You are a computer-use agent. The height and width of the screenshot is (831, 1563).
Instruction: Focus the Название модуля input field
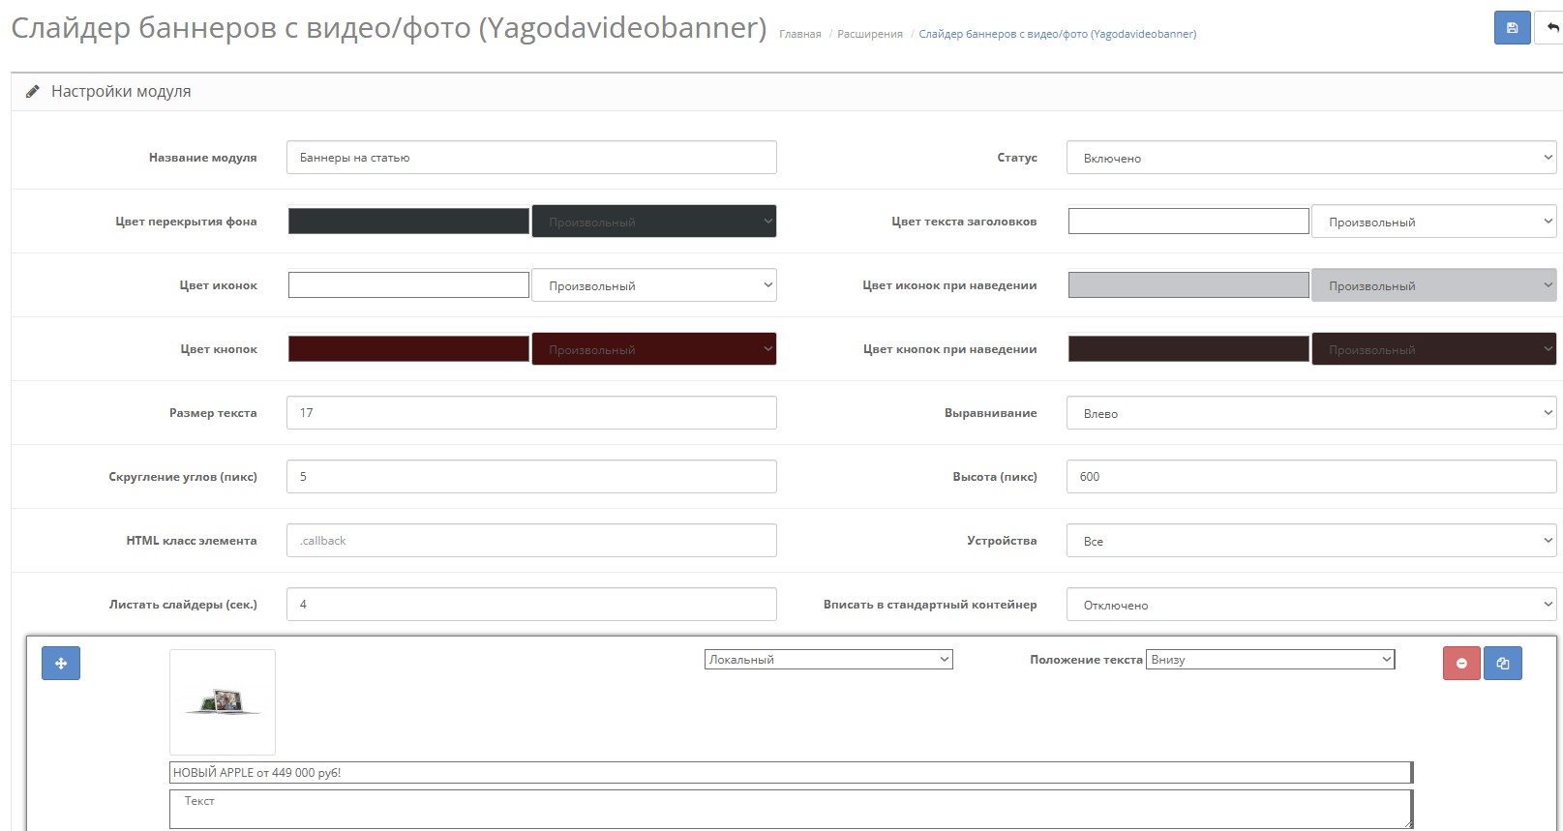click(531, 158)
